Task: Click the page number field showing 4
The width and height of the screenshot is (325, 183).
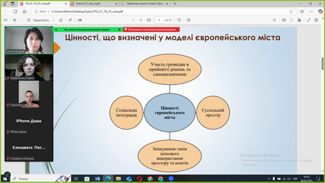Action: 159,20
